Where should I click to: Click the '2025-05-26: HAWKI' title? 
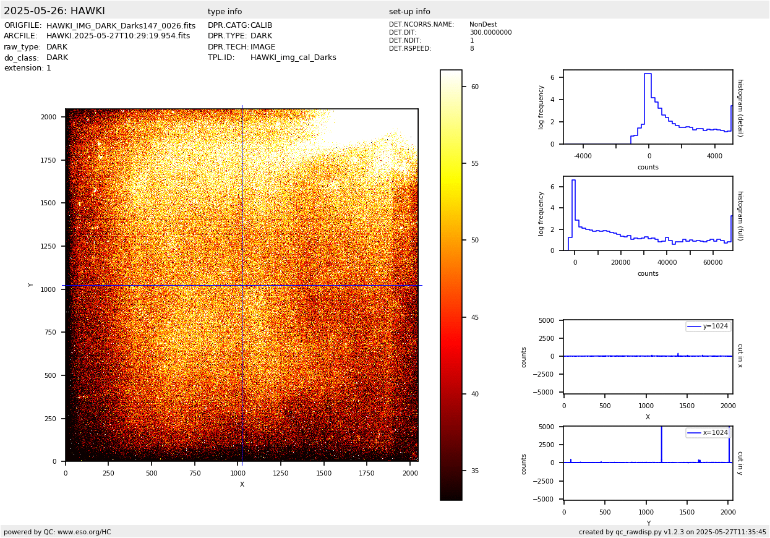pyautogui.click(x=54, y=11)
